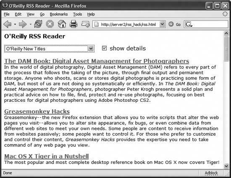
Task: Click the Stop loading icon
Action: pos(50,24)
